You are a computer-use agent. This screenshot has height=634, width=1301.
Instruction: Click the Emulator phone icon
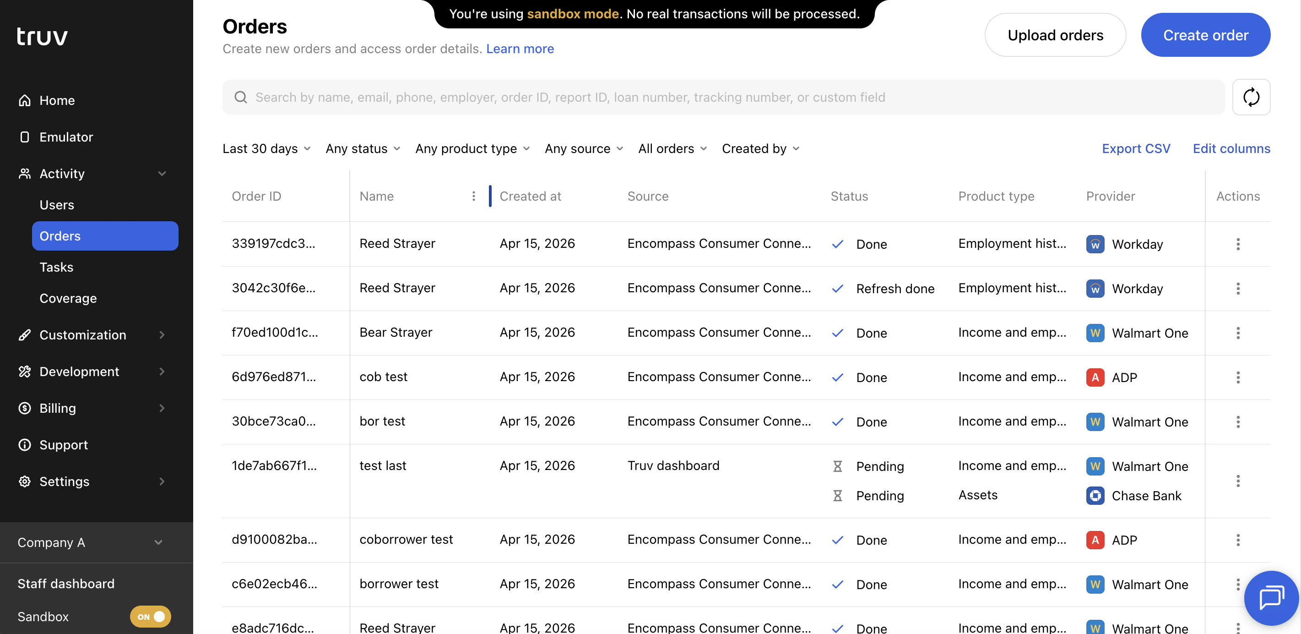[x=24, y=137]
